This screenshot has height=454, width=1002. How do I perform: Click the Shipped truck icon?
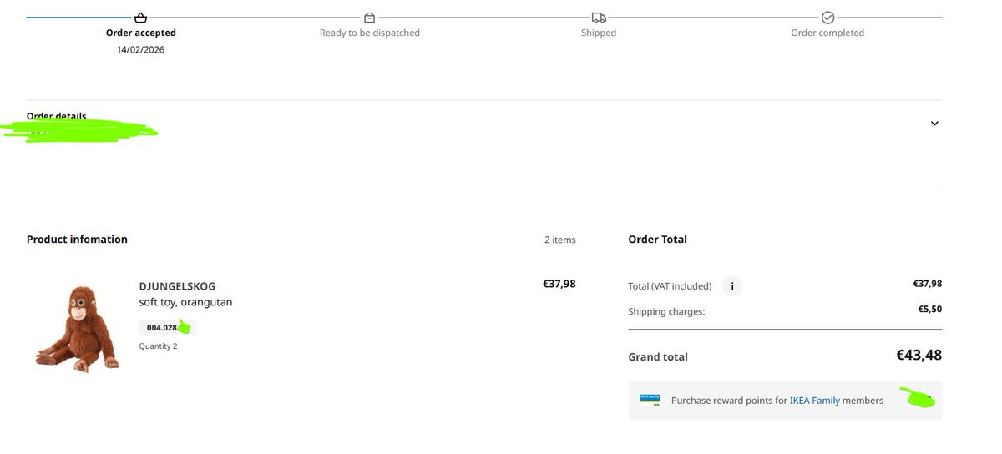click(599, 17)
